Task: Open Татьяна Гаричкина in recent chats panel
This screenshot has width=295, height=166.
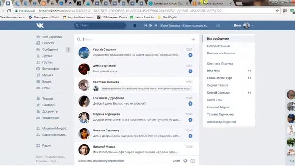Action: pos(229,114)
